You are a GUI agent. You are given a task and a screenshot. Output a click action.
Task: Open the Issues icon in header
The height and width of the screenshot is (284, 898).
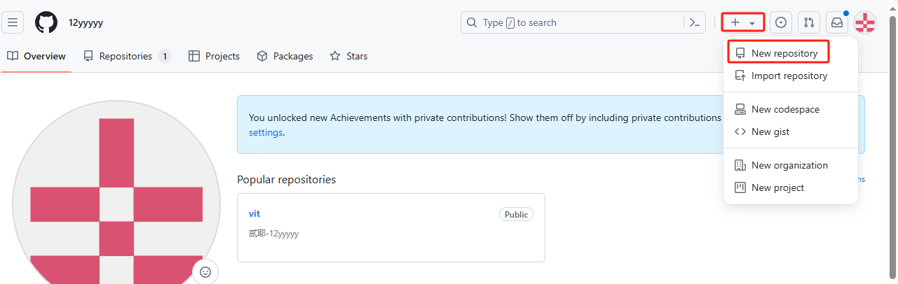(x=781, y=22)
